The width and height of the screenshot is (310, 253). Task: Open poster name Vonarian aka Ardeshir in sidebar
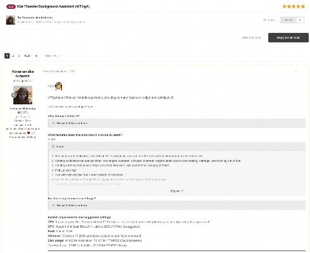(x=23, y=73)
